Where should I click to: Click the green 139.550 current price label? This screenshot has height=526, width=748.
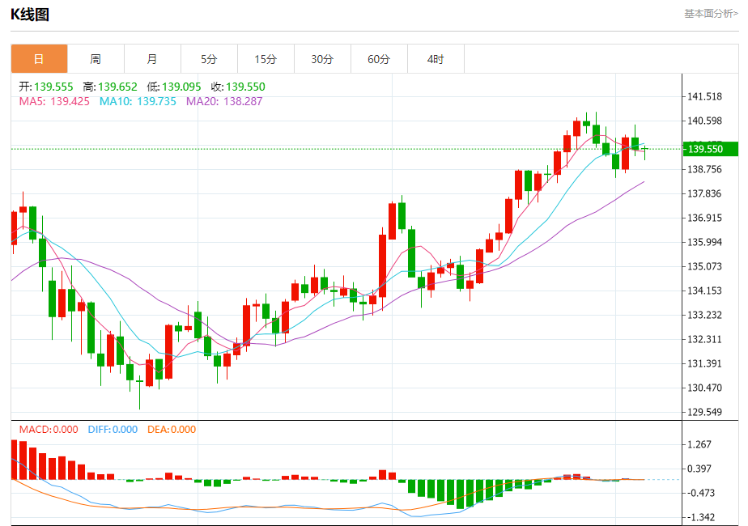(711, 149)
